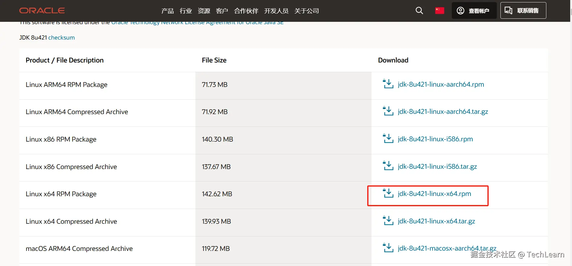Click download icon for linux-i586.tar.gz
572x266 pixels.
coord(388,166)
